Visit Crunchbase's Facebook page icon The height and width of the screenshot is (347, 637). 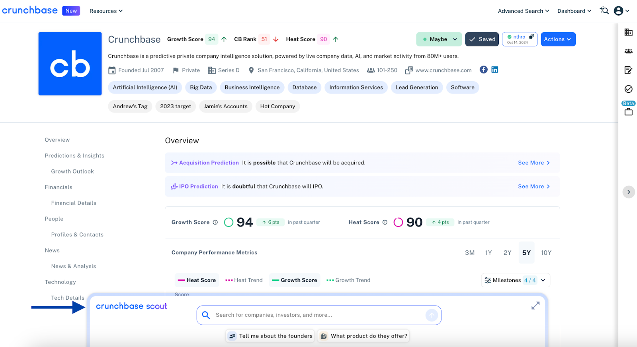point(484,70)
